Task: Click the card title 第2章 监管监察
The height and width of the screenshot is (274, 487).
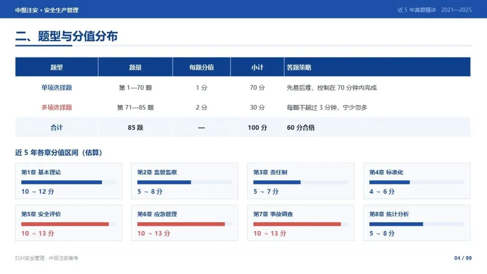Action: click(157, 172)
